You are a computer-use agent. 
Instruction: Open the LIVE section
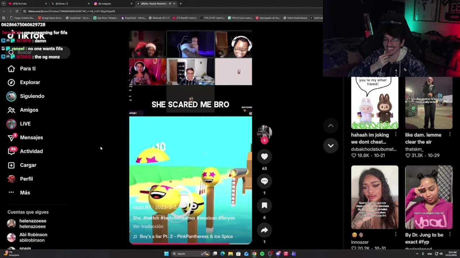tap(19, 124)
